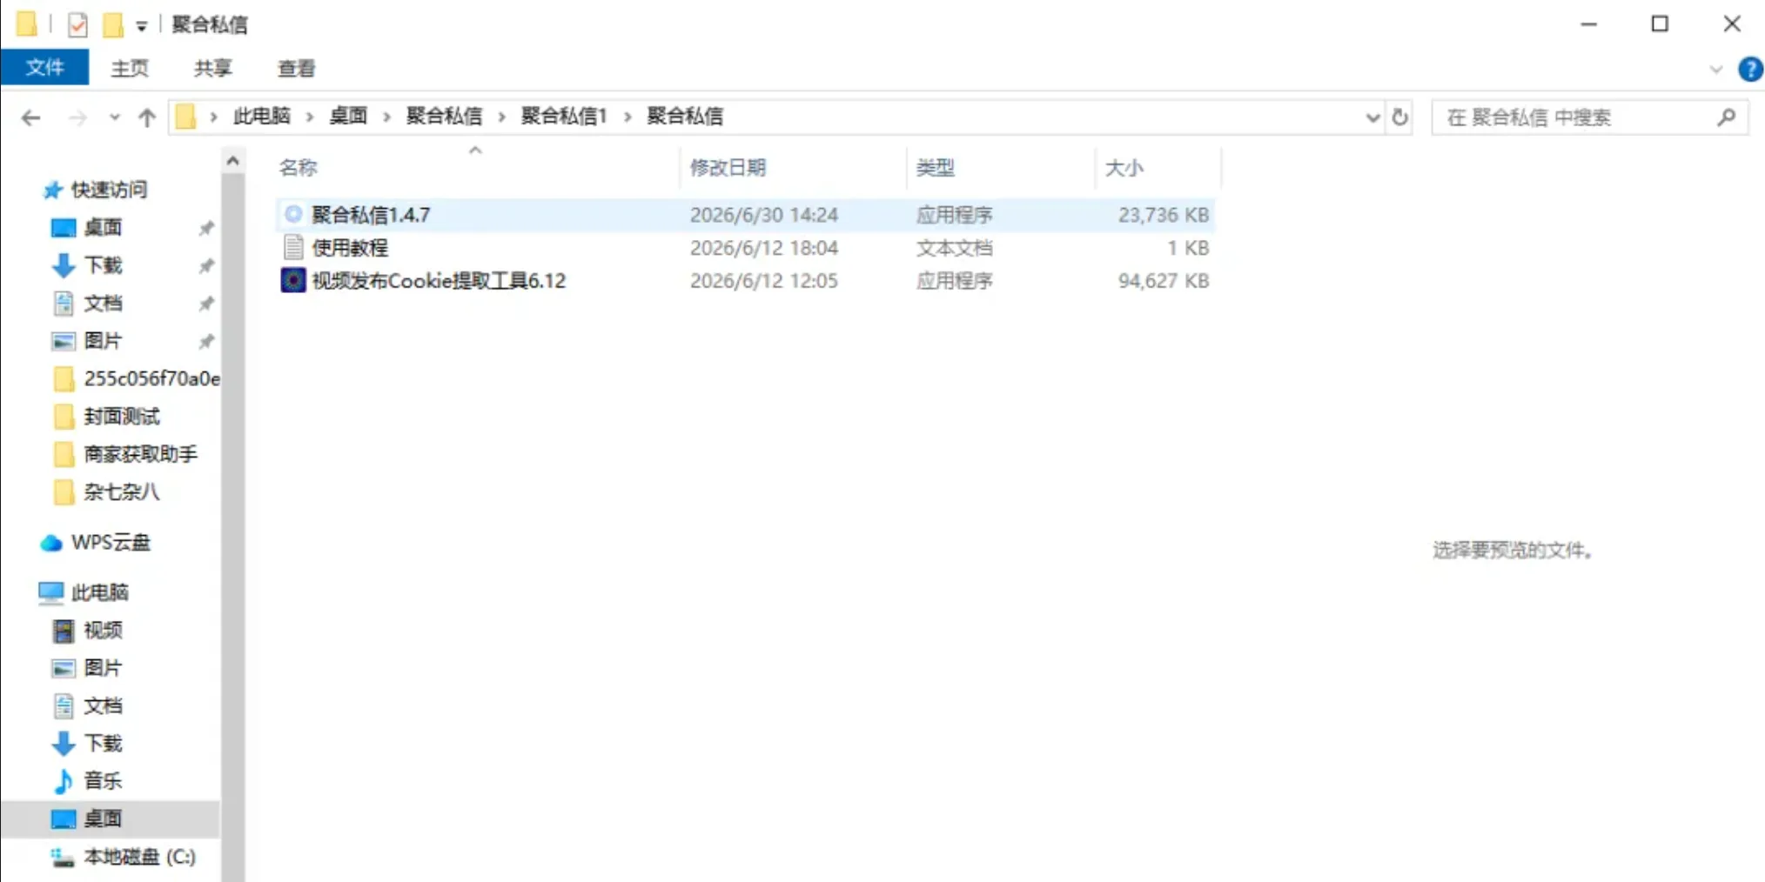Open address bar history dropdown
Image resolution: width=1765 pixels, height=882 pixels.
point(1372,117)
